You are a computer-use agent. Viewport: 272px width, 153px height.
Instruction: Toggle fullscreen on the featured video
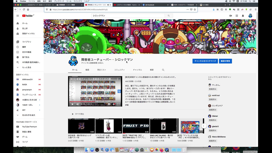click(118, 104)
